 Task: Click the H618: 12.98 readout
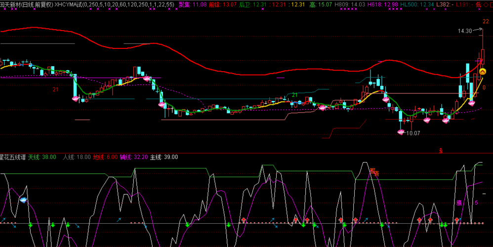point(383,4)
